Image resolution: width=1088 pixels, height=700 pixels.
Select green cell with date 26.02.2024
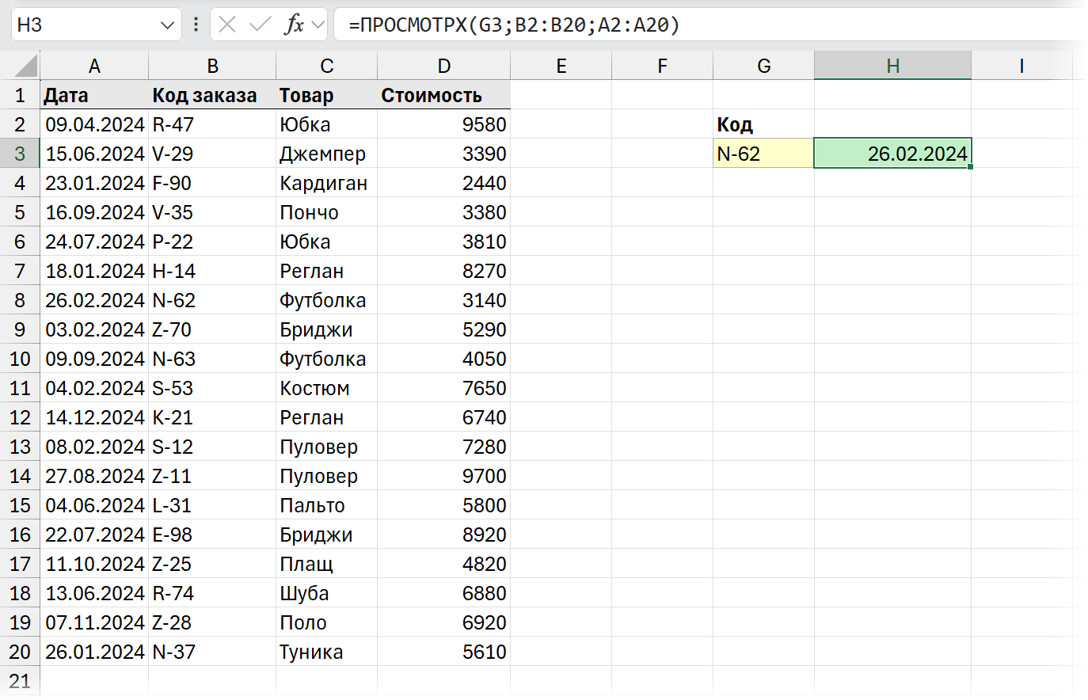[892, 154]
